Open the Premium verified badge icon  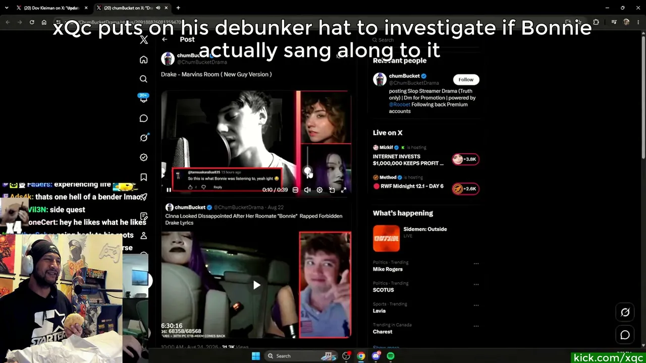tap(144, 157)
